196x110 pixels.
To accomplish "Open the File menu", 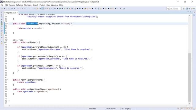I will 2,5.
